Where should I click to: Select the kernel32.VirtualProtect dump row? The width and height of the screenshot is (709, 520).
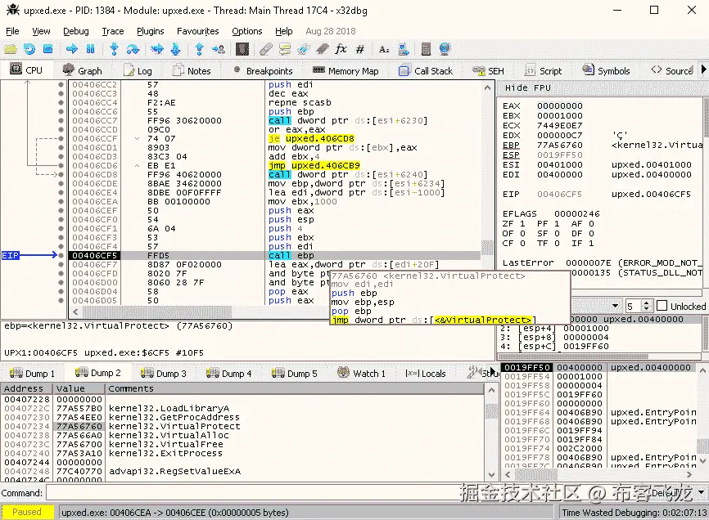[243, 426]
